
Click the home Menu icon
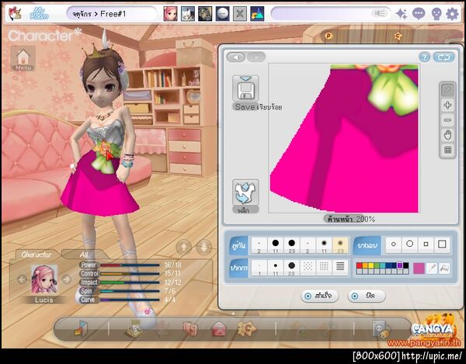[x=23, y=58]
